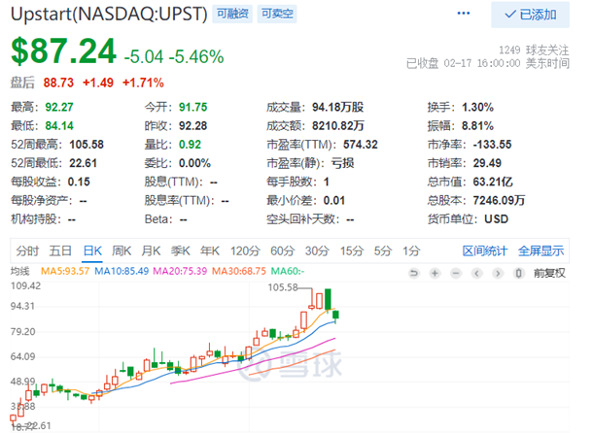This screenshot has width=593, height=433.
Task: Zoom out chart with minus icon
Action: [x=456, y=273]
